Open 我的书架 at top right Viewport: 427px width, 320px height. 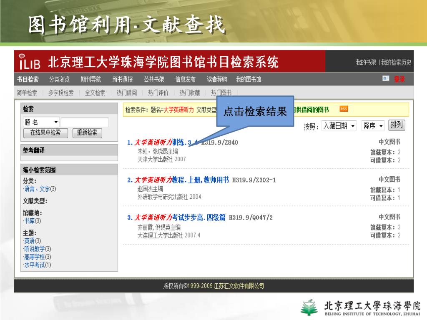click(366, 62)
